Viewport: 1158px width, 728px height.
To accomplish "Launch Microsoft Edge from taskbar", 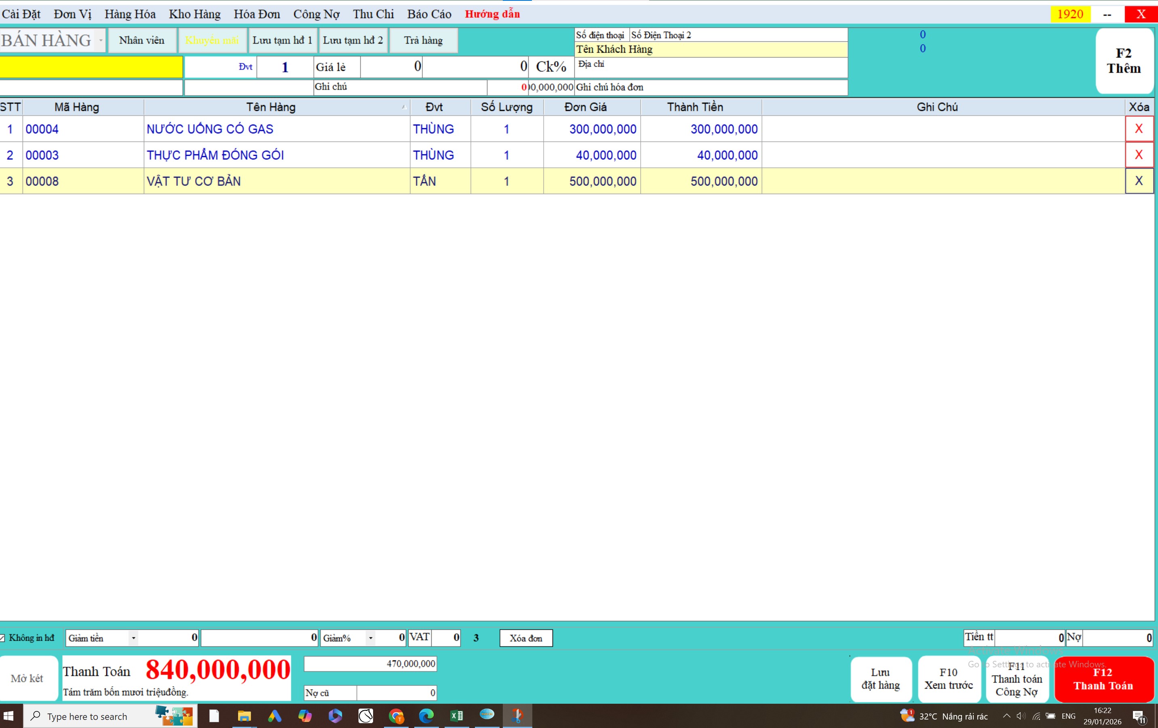I will (x=426, y=716).
